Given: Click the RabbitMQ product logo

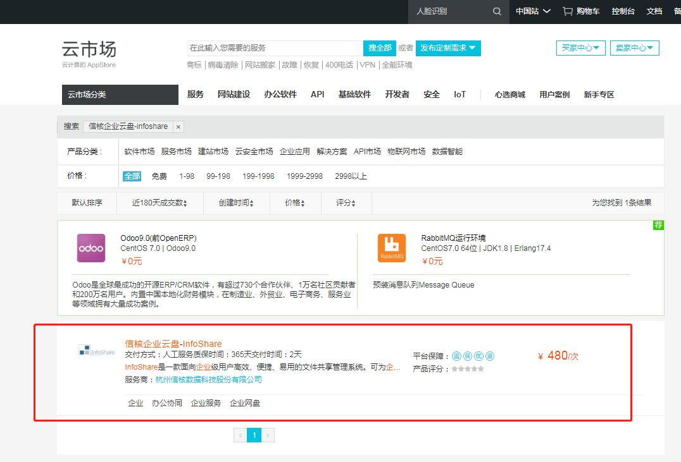Looking at the screenshot, I should [392, 248].
